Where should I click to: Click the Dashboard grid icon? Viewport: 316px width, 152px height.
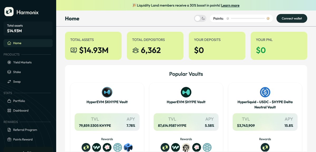click(9, 111)
